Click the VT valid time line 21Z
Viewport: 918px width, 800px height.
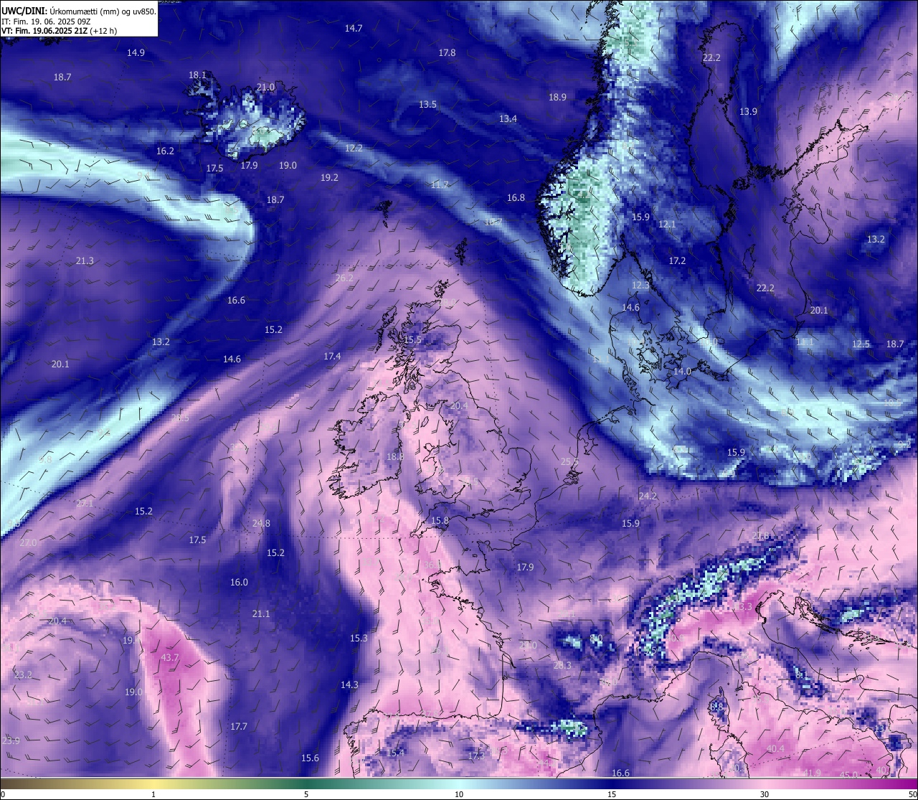point(60,31)
